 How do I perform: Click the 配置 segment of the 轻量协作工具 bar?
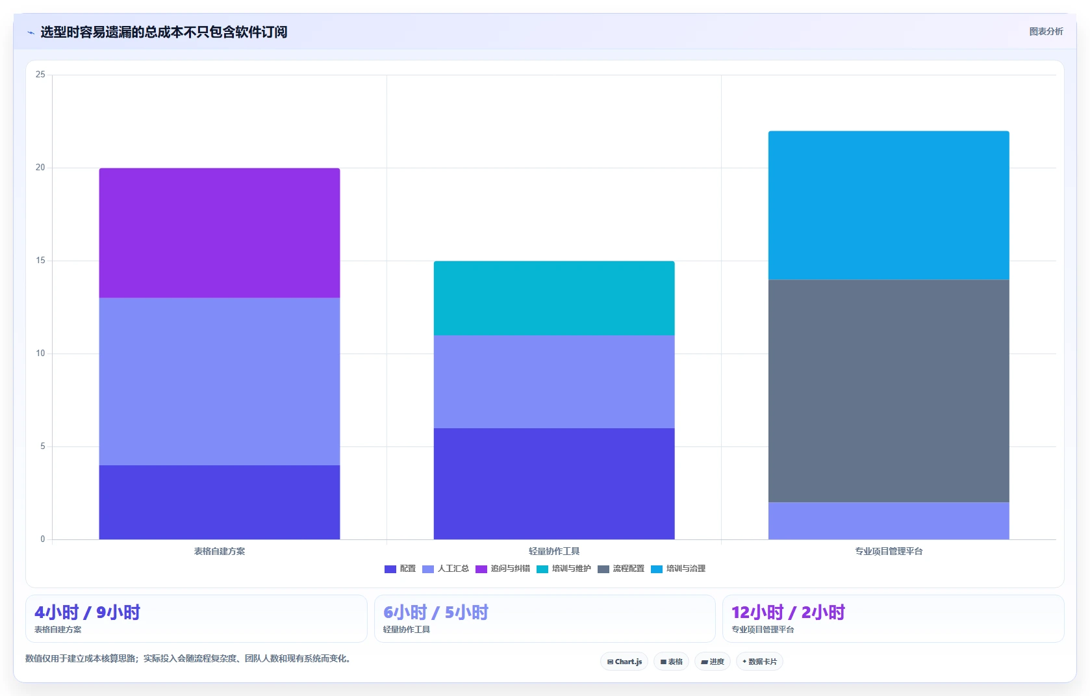pyautogui.click(x=554, y=483)
